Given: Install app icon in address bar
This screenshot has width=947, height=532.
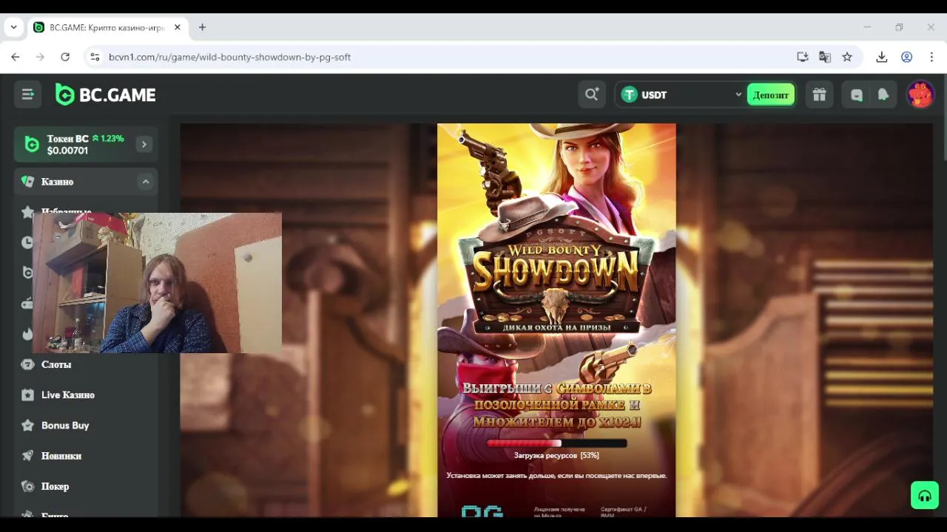Looking at the screenshot, I should [x=803, y=57].
